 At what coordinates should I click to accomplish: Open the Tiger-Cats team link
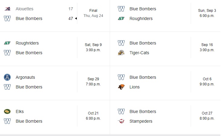coord(139,53)
